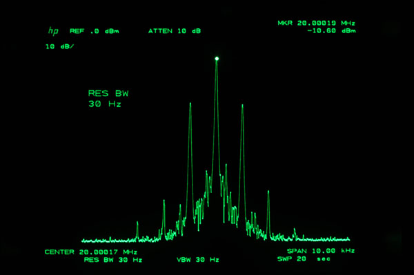Select the VBW 30 Hz readout
The image size is (414, 275).
[x=198, y=260]
